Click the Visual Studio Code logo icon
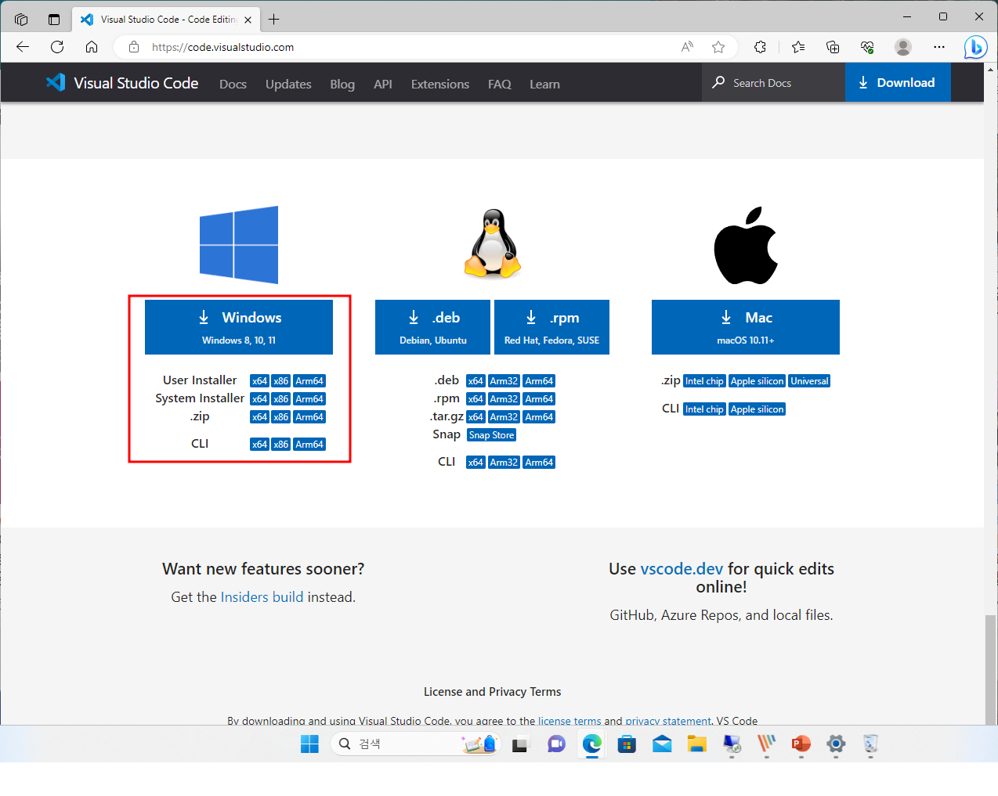The height and width of the screenshot is (796, 998). [x=56, y=82]
